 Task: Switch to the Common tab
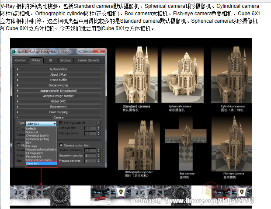click(x=21, y=60)
